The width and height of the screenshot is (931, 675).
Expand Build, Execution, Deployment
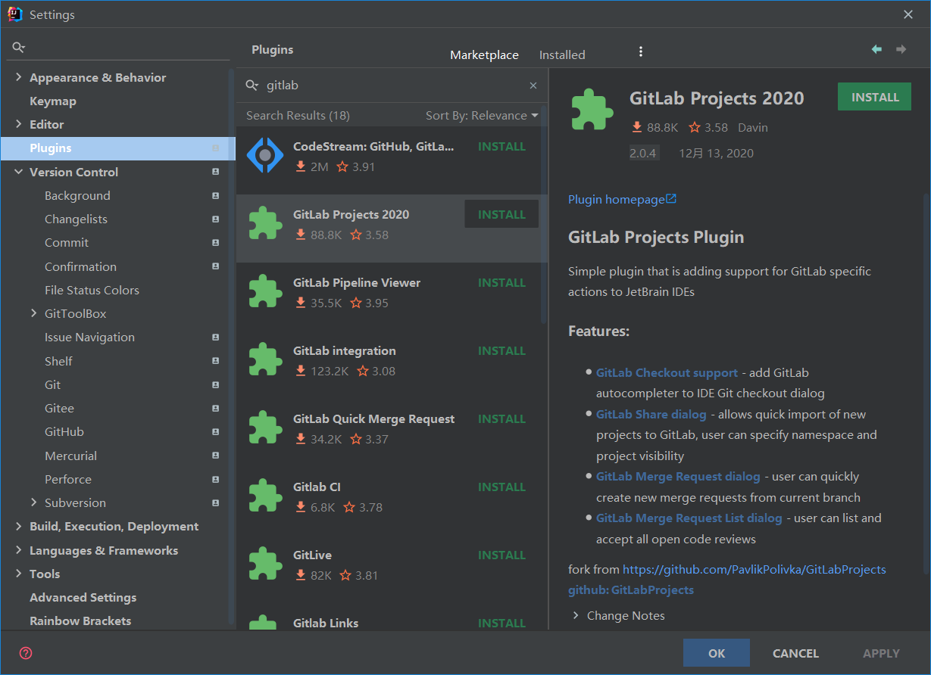coord(18,526)
